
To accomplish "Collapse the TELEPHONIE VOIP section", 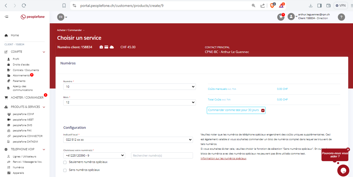I will click(x=44, y=149).
